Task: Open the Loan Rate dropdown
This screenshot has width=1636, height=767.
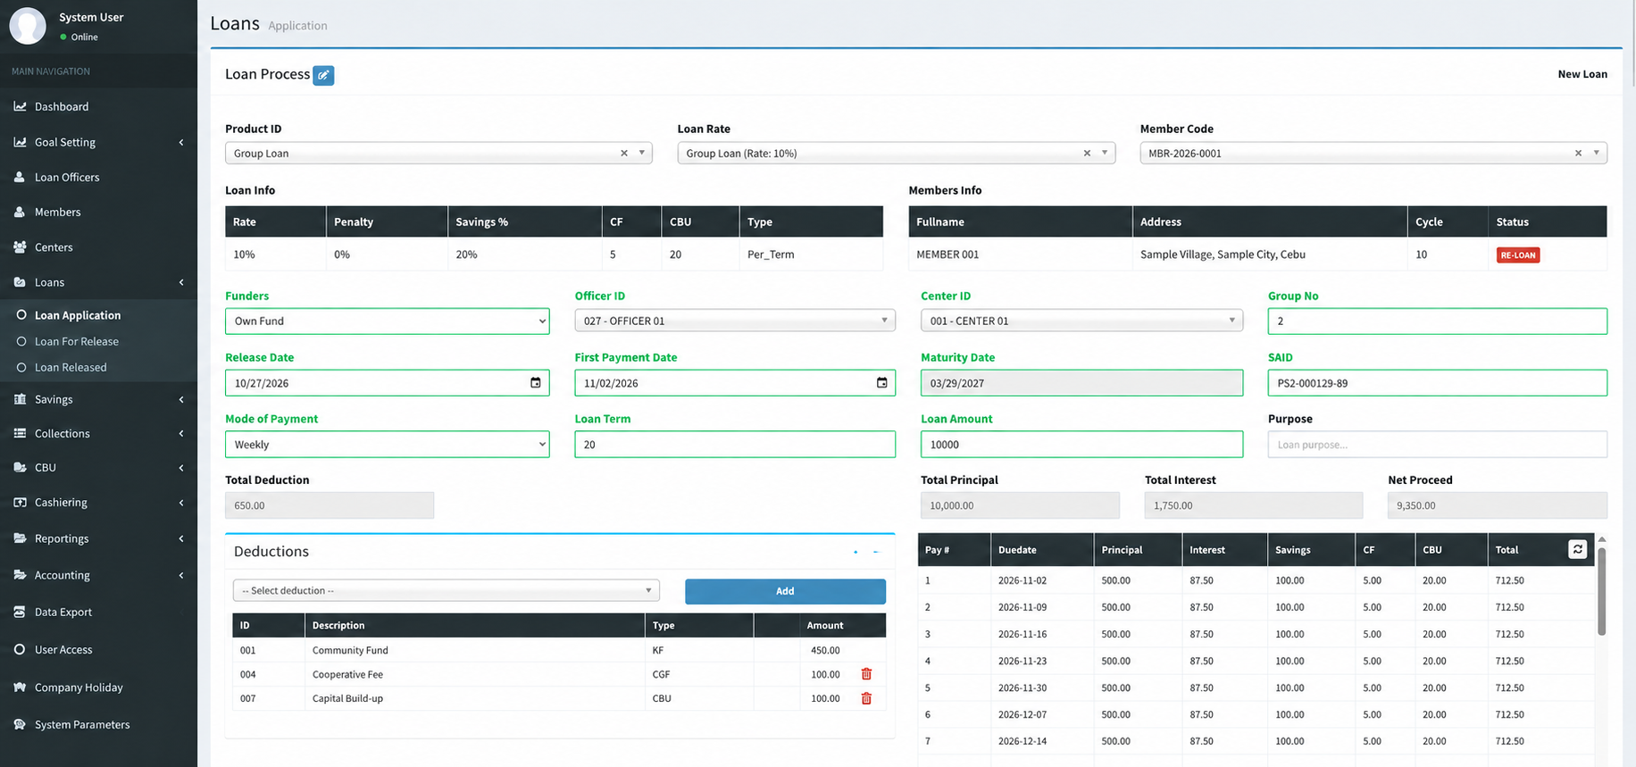Action: (x=896, y=153)
